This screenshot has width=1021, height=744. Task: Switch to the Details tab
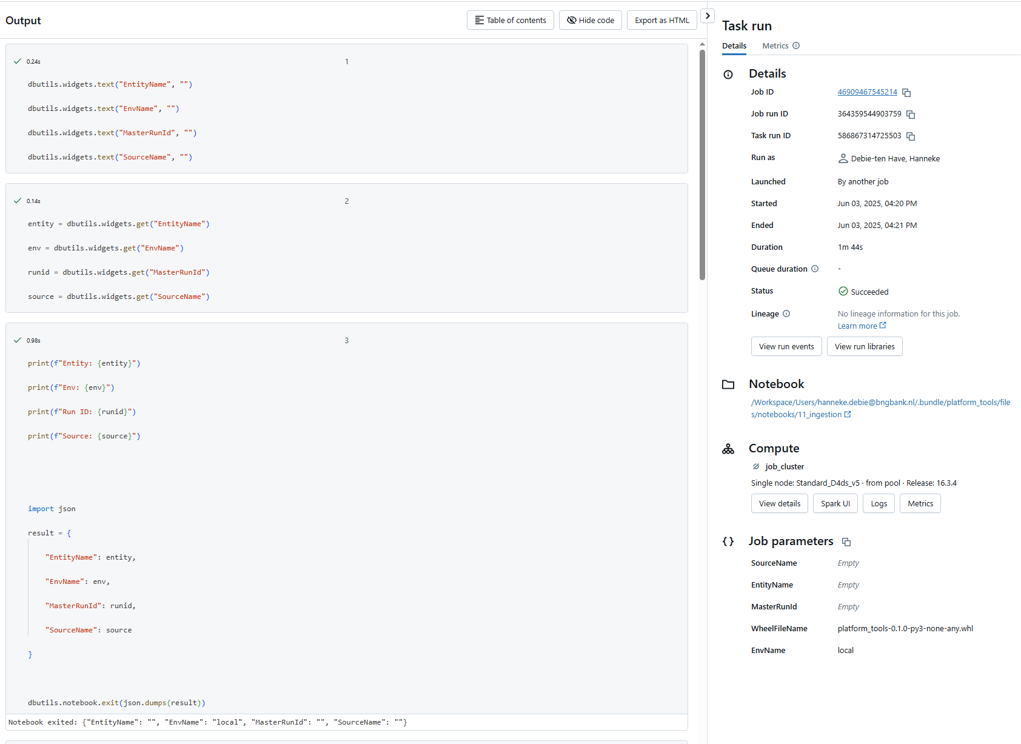[x=734, y=45]
